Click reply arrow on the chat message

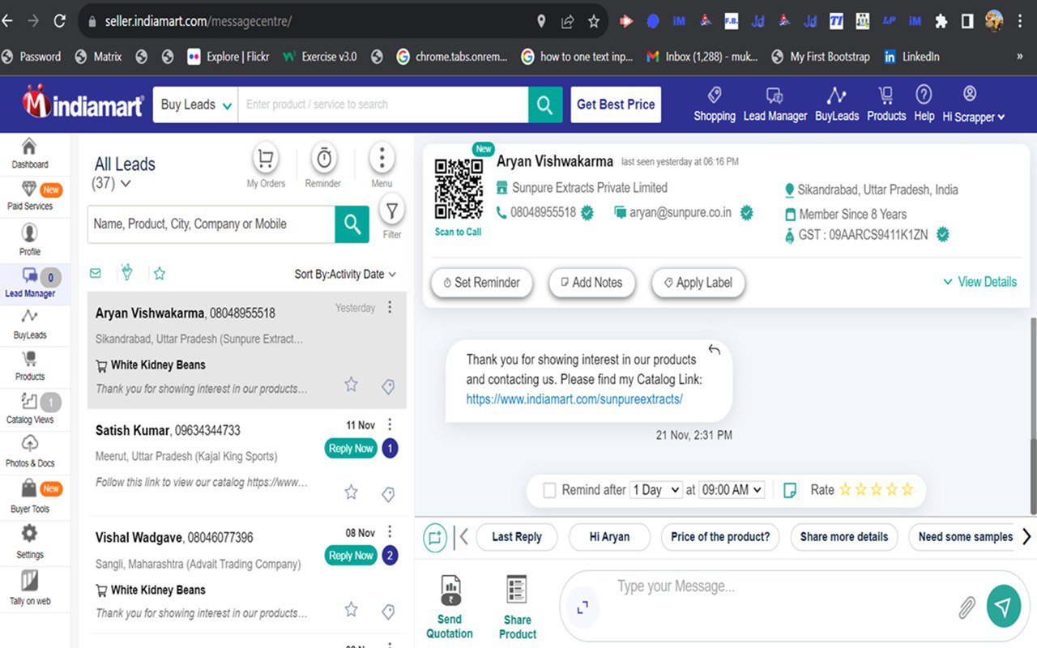click(714, 350)
